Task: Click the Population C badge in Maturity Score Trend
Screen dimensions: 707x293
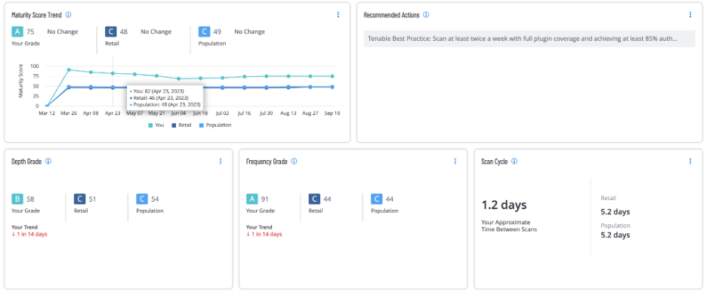Action: tap(204, 32)
